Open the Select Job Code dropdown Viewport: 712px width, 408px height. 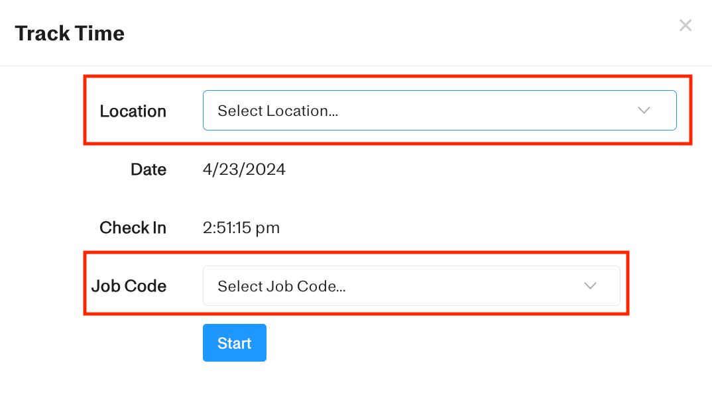click(x=411, y=286)
